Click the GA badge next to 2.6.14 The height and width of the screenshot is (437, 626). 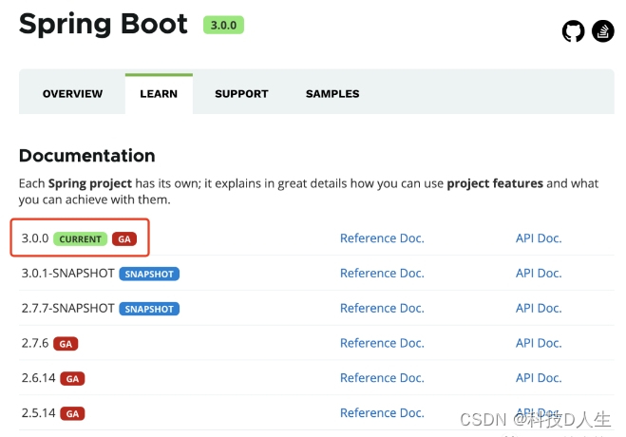pos(72,379)
